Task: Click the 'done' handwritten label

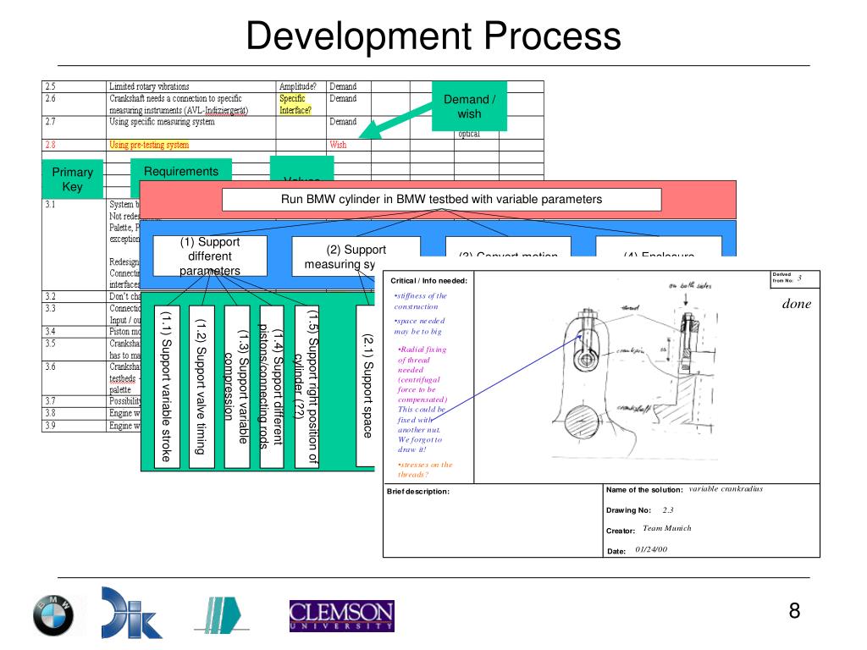Action: tap(796, 304)
